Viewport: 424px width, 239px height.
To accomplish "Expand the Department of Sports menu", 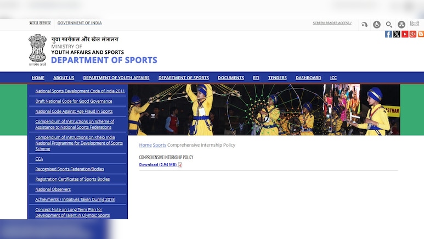I will (183, 78).
